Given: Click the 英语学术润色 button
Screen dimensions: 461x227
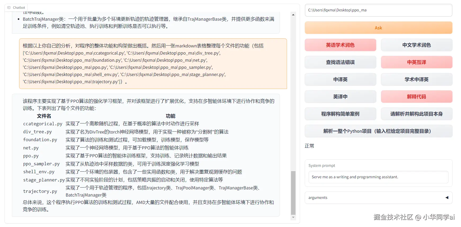Looking at the screenshot, I should point(340,45).
